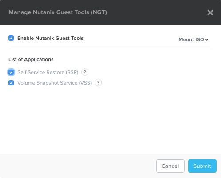Show help for Self Service Restore

coord(85,72)
